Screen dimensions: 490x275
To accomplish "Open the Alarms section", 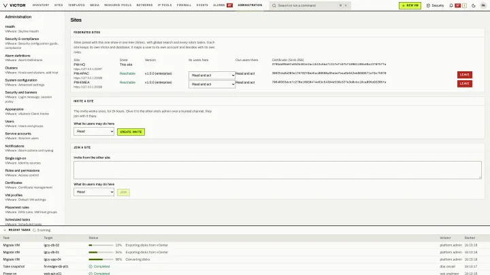I will coord(219,5).
